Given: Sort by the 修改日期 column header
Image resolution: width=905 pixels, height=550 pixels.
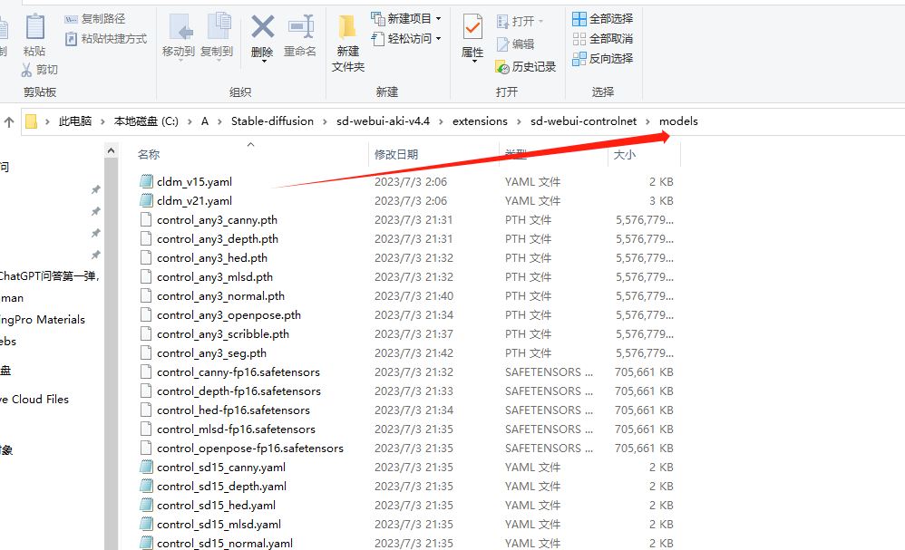Looking at the screenshot, I should tap(396, 155).
